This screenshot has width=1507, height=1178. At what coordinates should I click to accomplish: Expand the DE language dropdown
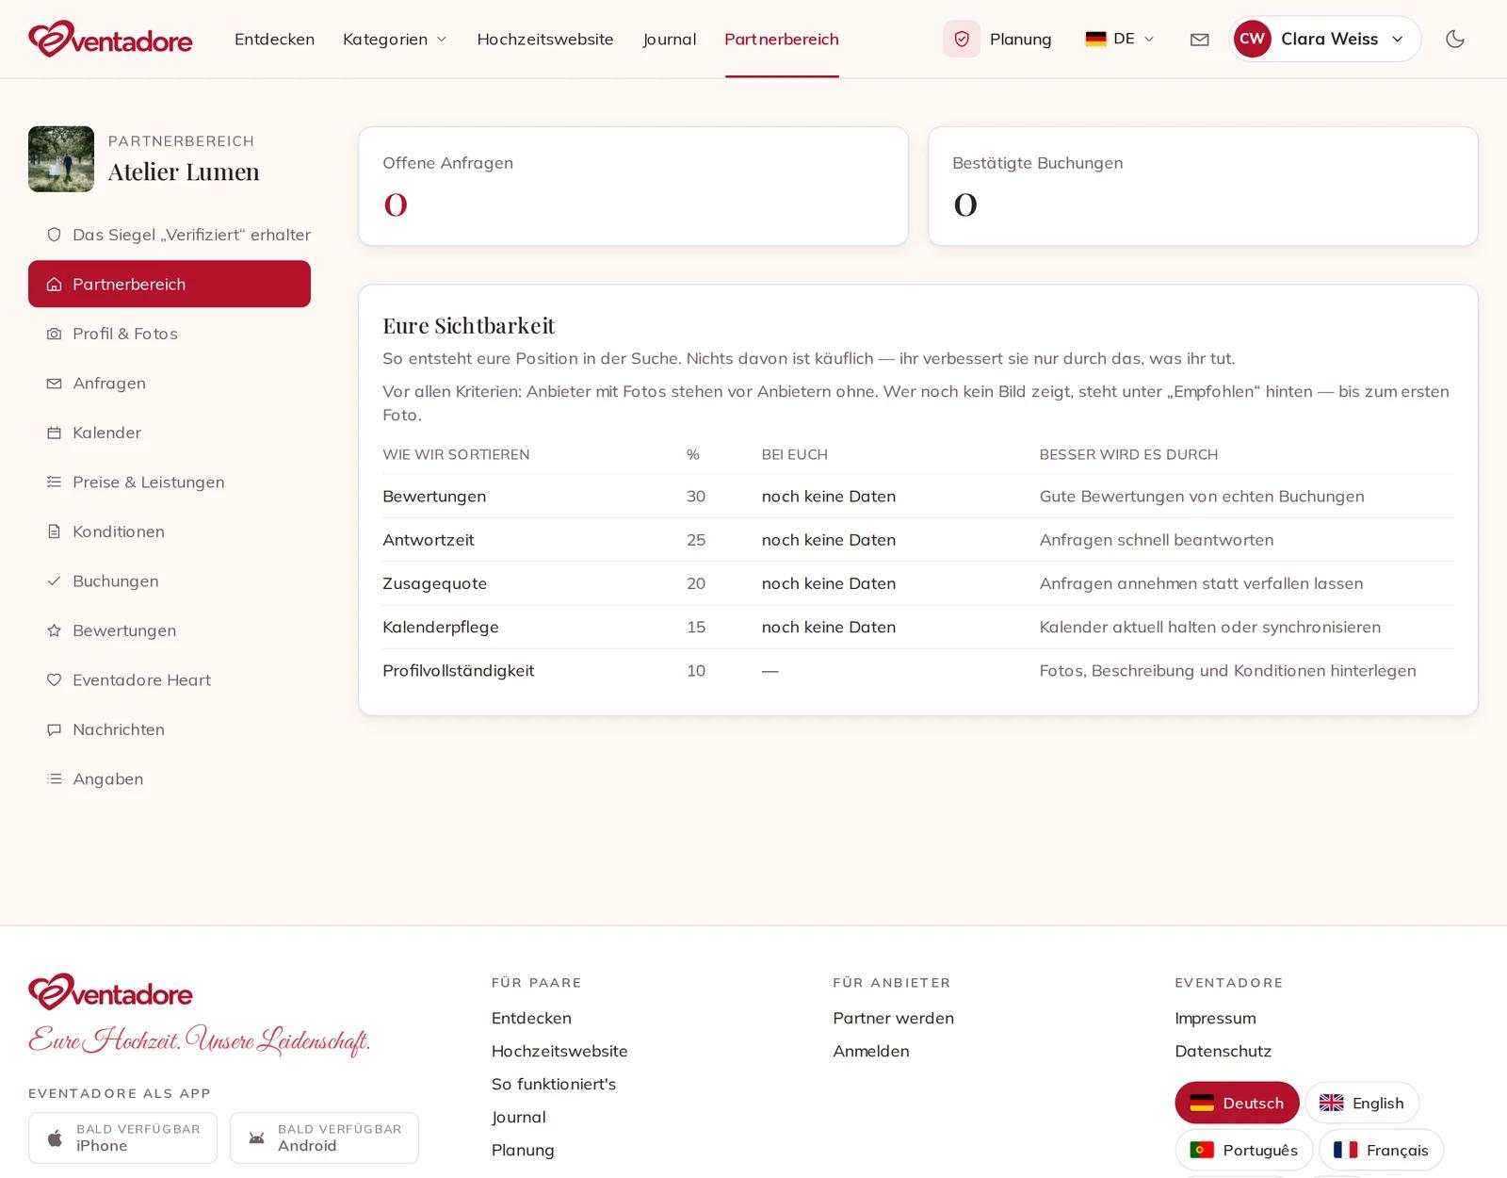click(1119, 39)
